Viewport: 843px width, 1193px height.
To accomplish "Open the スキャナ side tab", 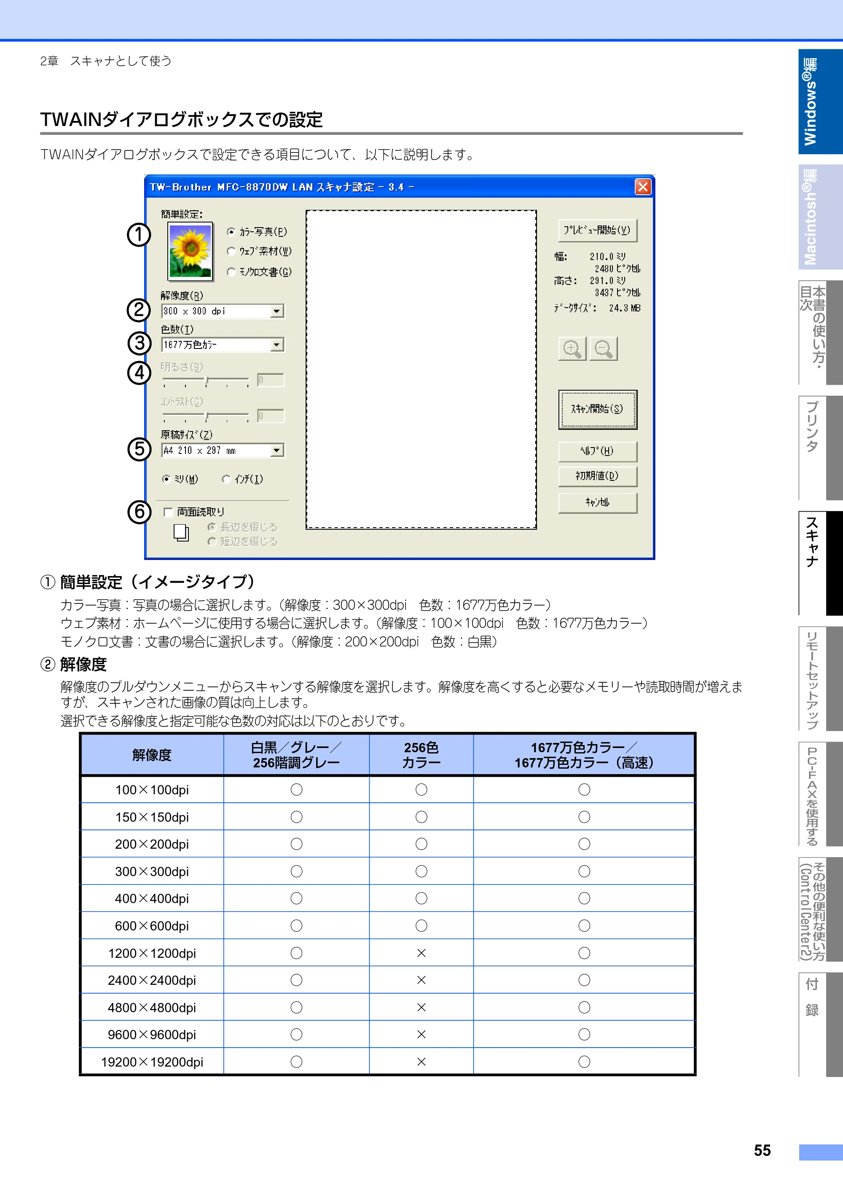I will [820, 563].
